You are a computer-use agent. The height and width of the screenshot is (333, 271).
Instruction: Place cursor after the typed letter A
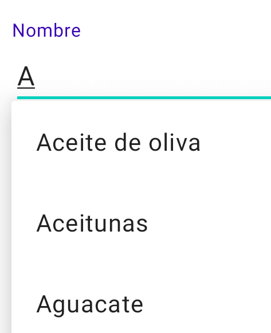click(35, 77)
